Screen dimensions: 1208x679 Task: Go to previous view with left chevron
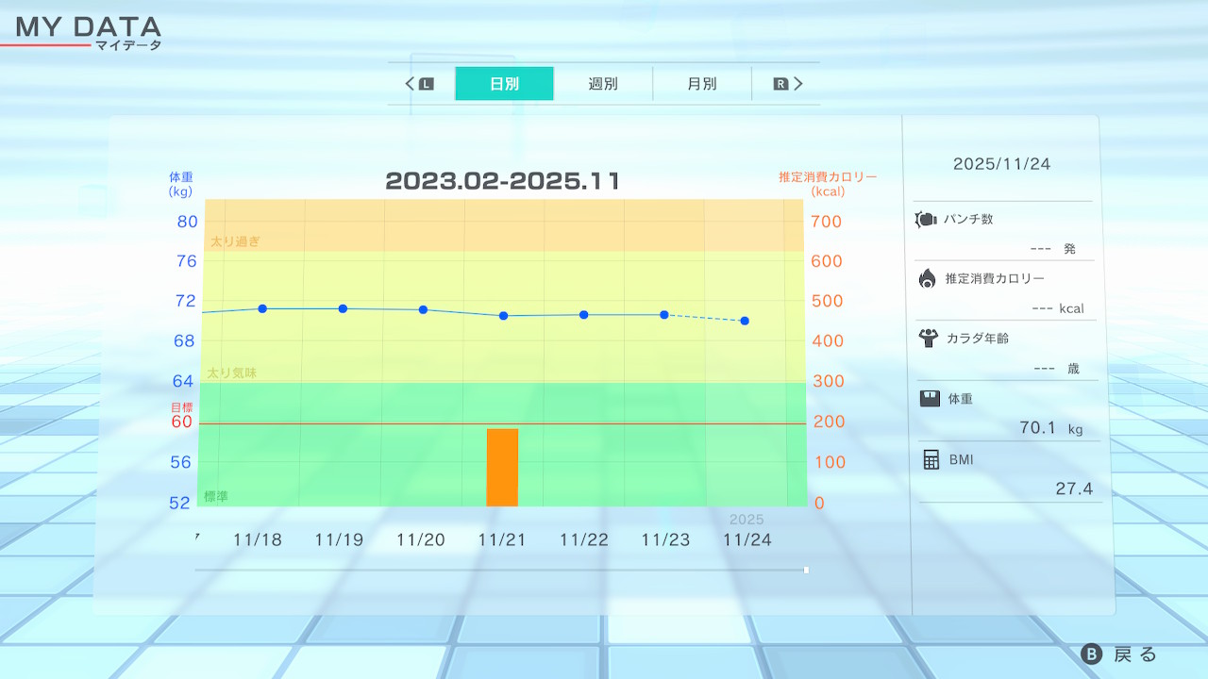pyautogui.click(x=410, y=84)
